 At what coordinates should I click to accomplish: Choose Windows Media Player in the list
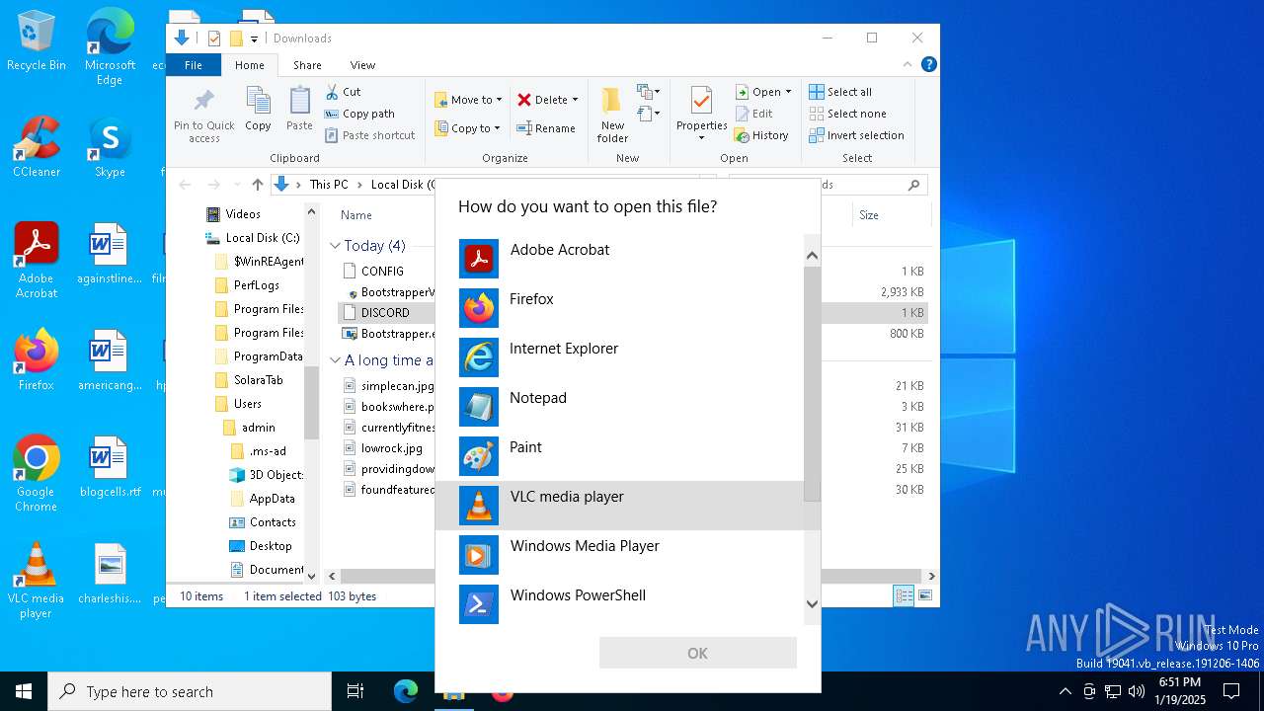(x=620, y=555)
